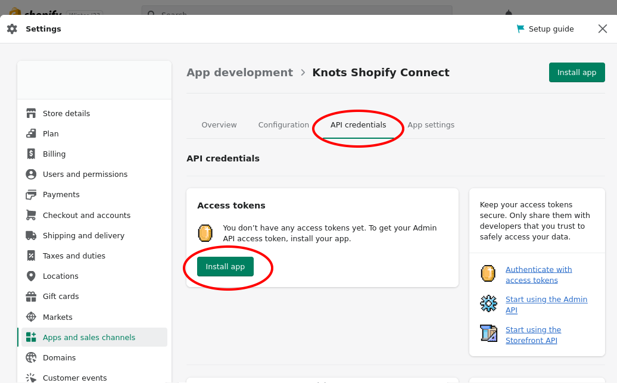This screenshot has width=617, height=383.
Task: Click the top-right Install app button
Action: (577, 73)
